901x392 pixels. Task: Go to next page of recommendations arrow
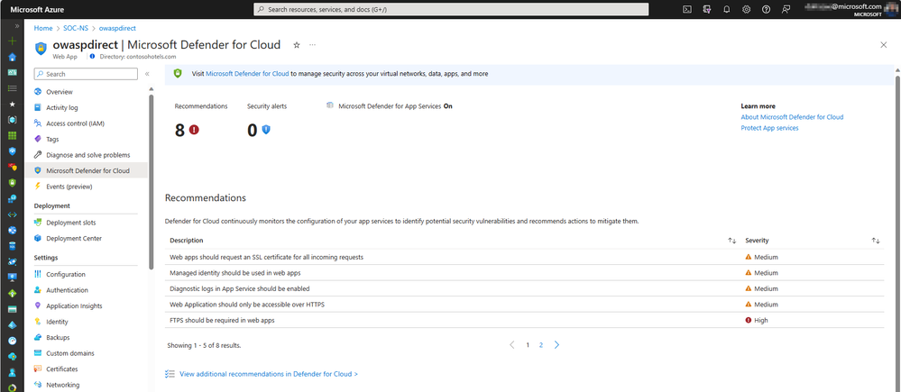click(556, 345)
